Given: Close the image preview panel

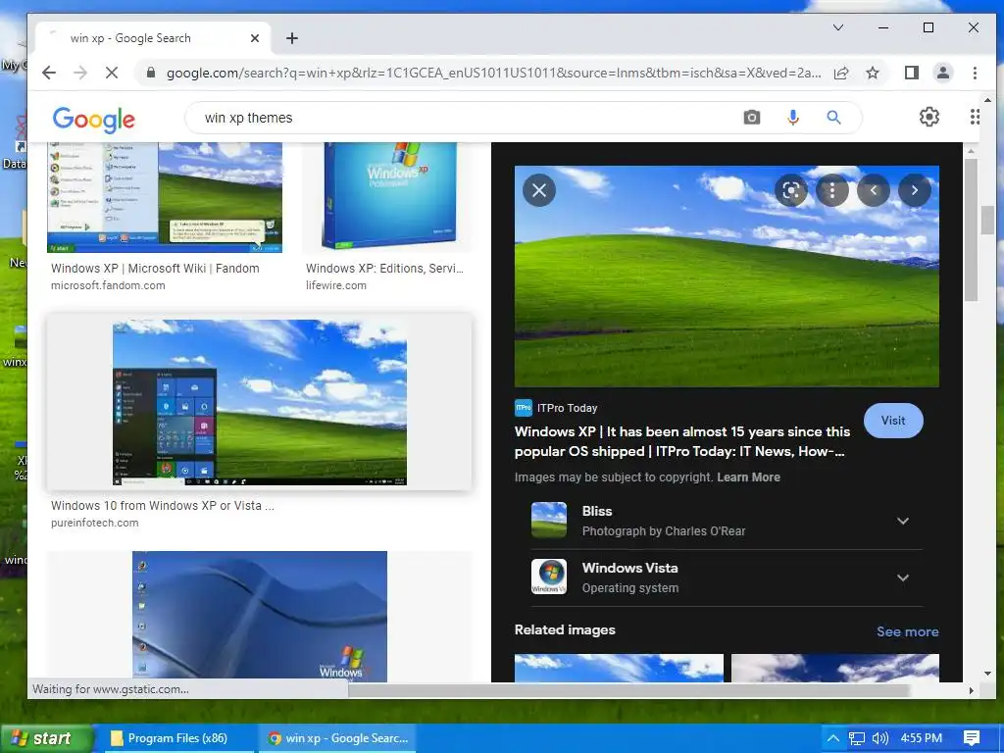Looking at the screenshot, I should (x=539, y=190).
